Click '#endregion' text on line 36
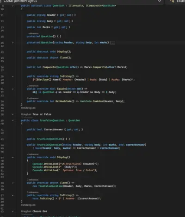Viewport: 185px width, 217px height. click(28, 108)
